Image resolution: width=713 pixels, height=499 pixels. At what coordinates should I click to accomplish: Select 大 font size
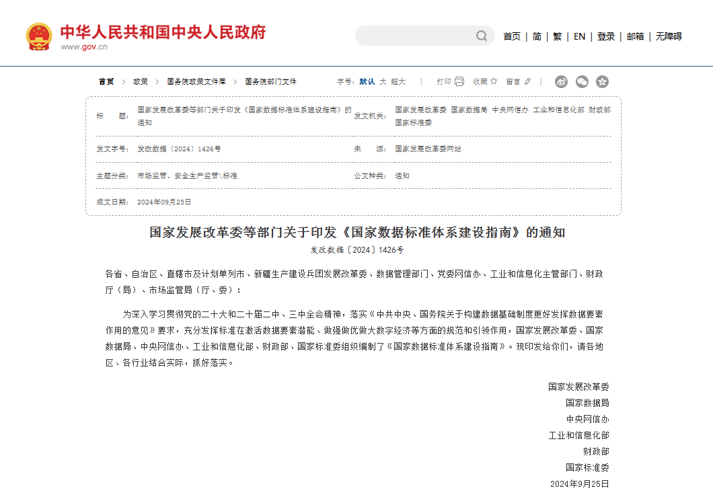pos(383,81)
